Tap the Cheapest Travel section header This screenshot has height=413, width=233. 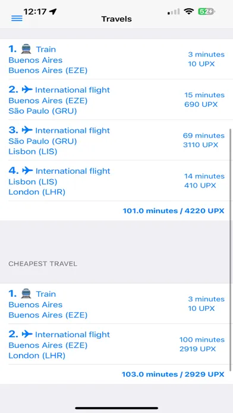(43, 263)
